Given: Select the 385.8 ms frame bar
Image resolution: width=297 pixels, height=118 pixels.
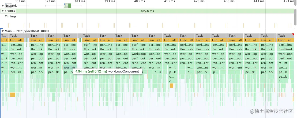Looking at the screenshot, I should point(147,11).
